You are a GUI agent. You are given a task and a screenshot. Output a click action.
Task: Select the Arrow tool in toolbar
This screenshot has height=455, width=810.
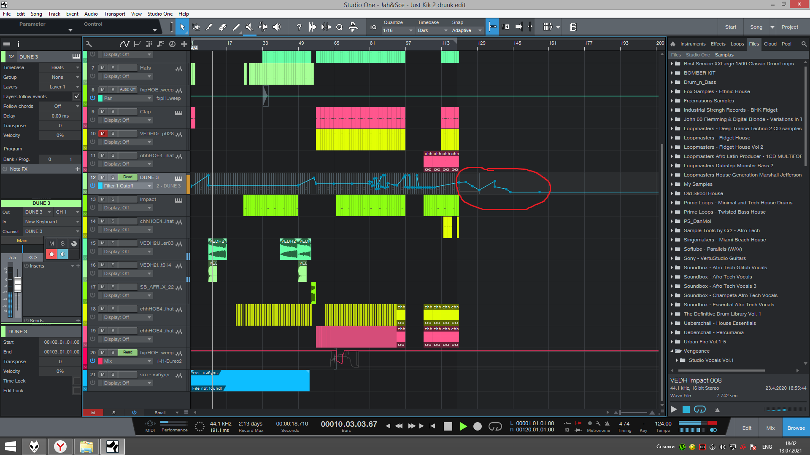click(x=182, y=27)
